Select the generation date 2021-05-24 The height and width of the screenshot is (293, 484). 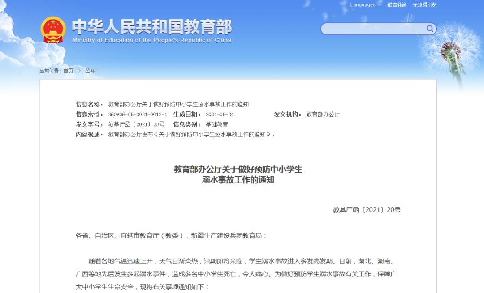click(x=220, y=115)
